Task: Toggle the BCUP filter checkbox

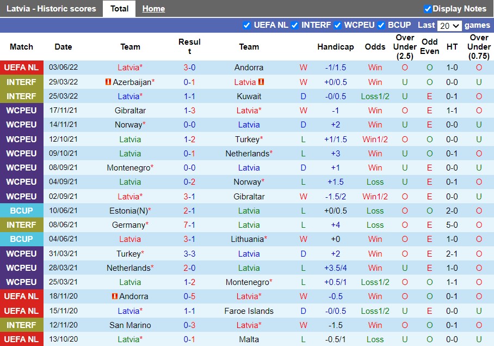Action: pyautogui.click(x=381, y=25)
